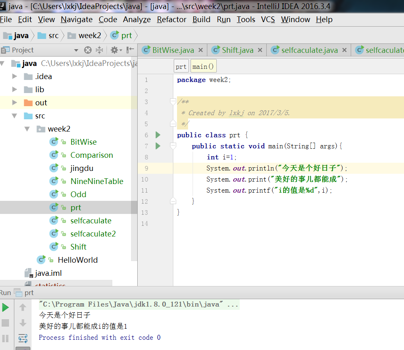Close the BitWise.java tab

coord(201,50)
